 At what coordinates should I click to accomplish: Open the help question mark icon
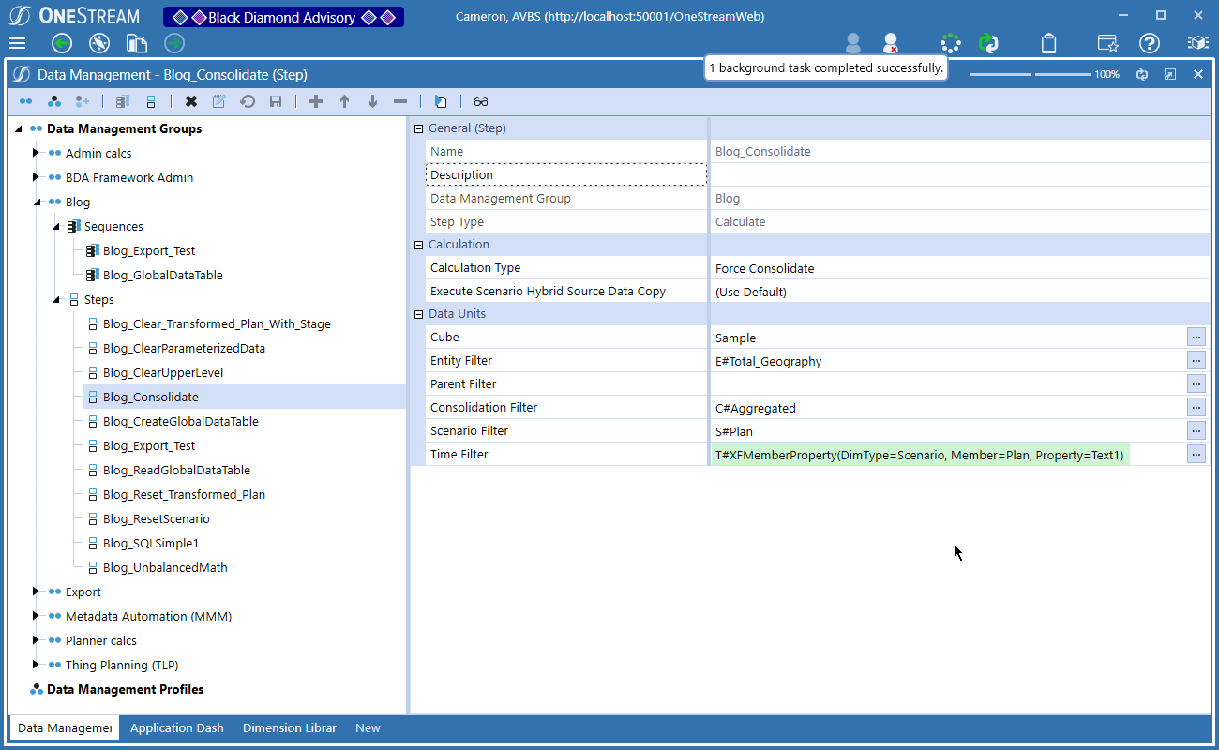pyautogui.click(x=1150, y=43)
